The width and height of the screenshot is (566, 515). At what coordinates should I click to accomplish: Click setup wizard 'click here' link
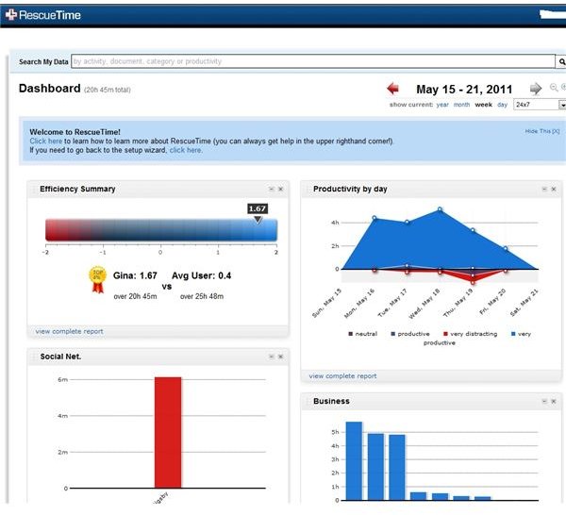coord(186,150)
